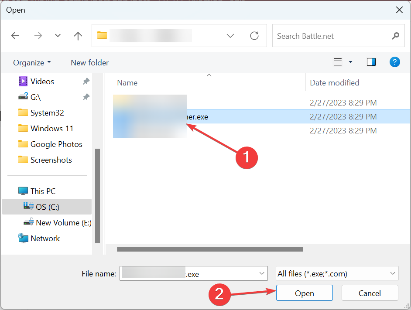The width and height of the screenshot is (411, 310).
Task: Click the pin icon beside G:\
Action: (86, 97)
